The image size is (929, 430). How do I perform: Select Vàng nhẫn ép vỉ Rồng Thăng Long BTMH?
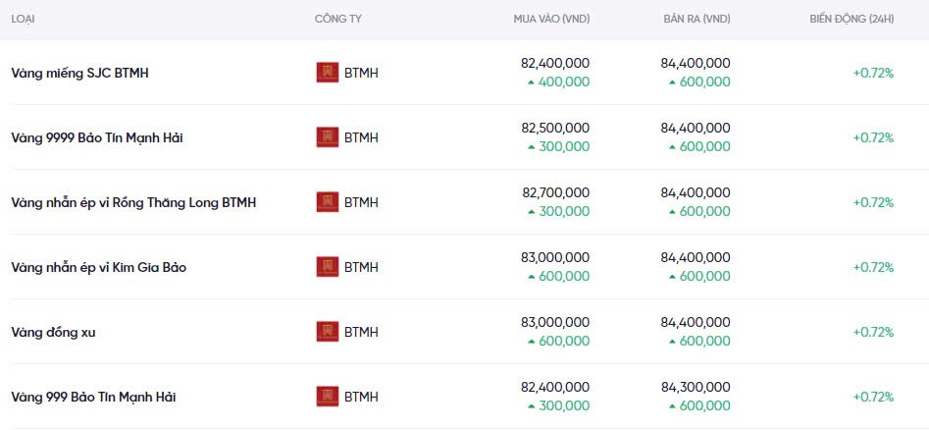coord(133,202)
